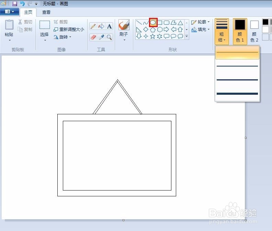Choose the straight Line shape
Image resolution: width=272 pixels, height=231 pixels.
pos(139,23)
